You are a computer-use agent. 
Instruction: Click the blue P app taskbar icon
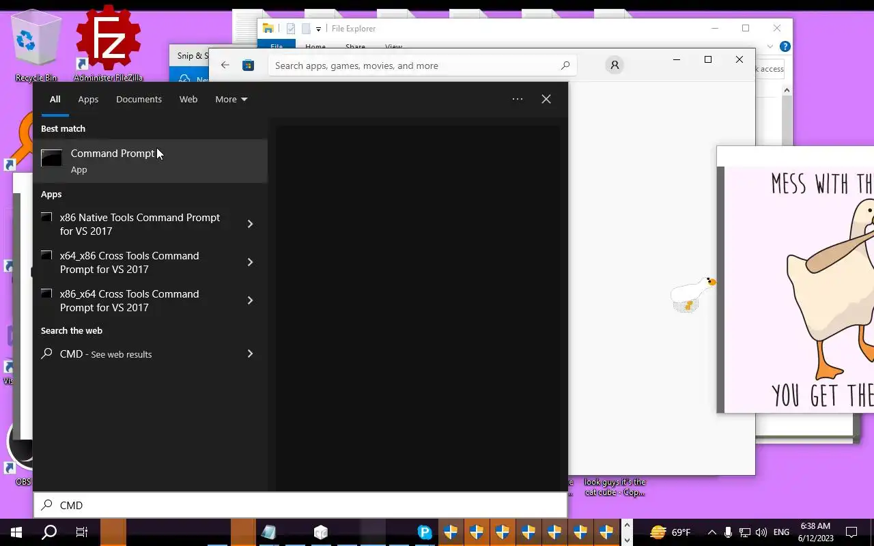(425, 532)
